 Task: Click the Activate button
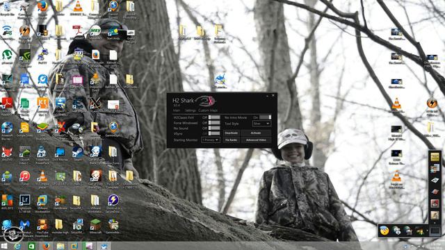256,133
